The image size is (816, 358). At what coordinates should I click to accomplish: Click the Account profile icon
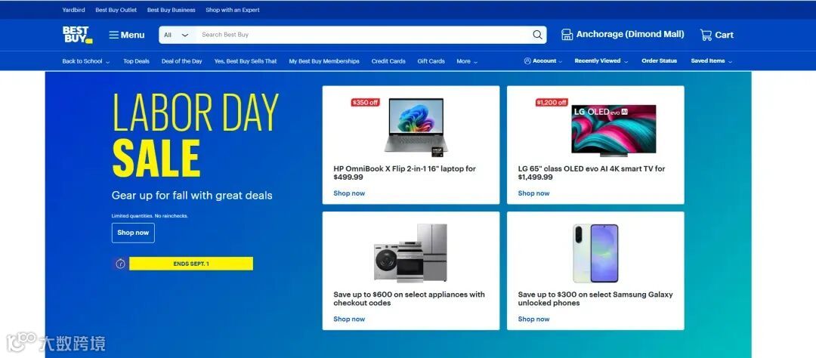[527, 61]
